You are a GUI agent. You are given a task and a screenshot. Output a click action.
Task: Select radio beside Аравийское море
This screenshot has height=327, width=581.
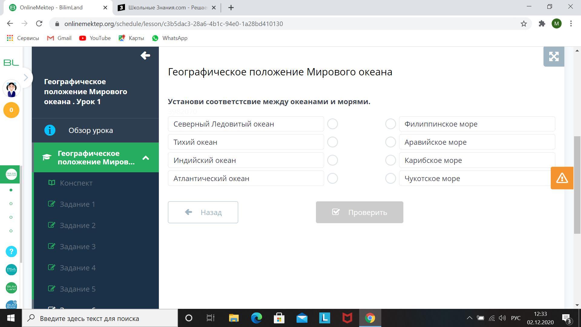[390, 142]
